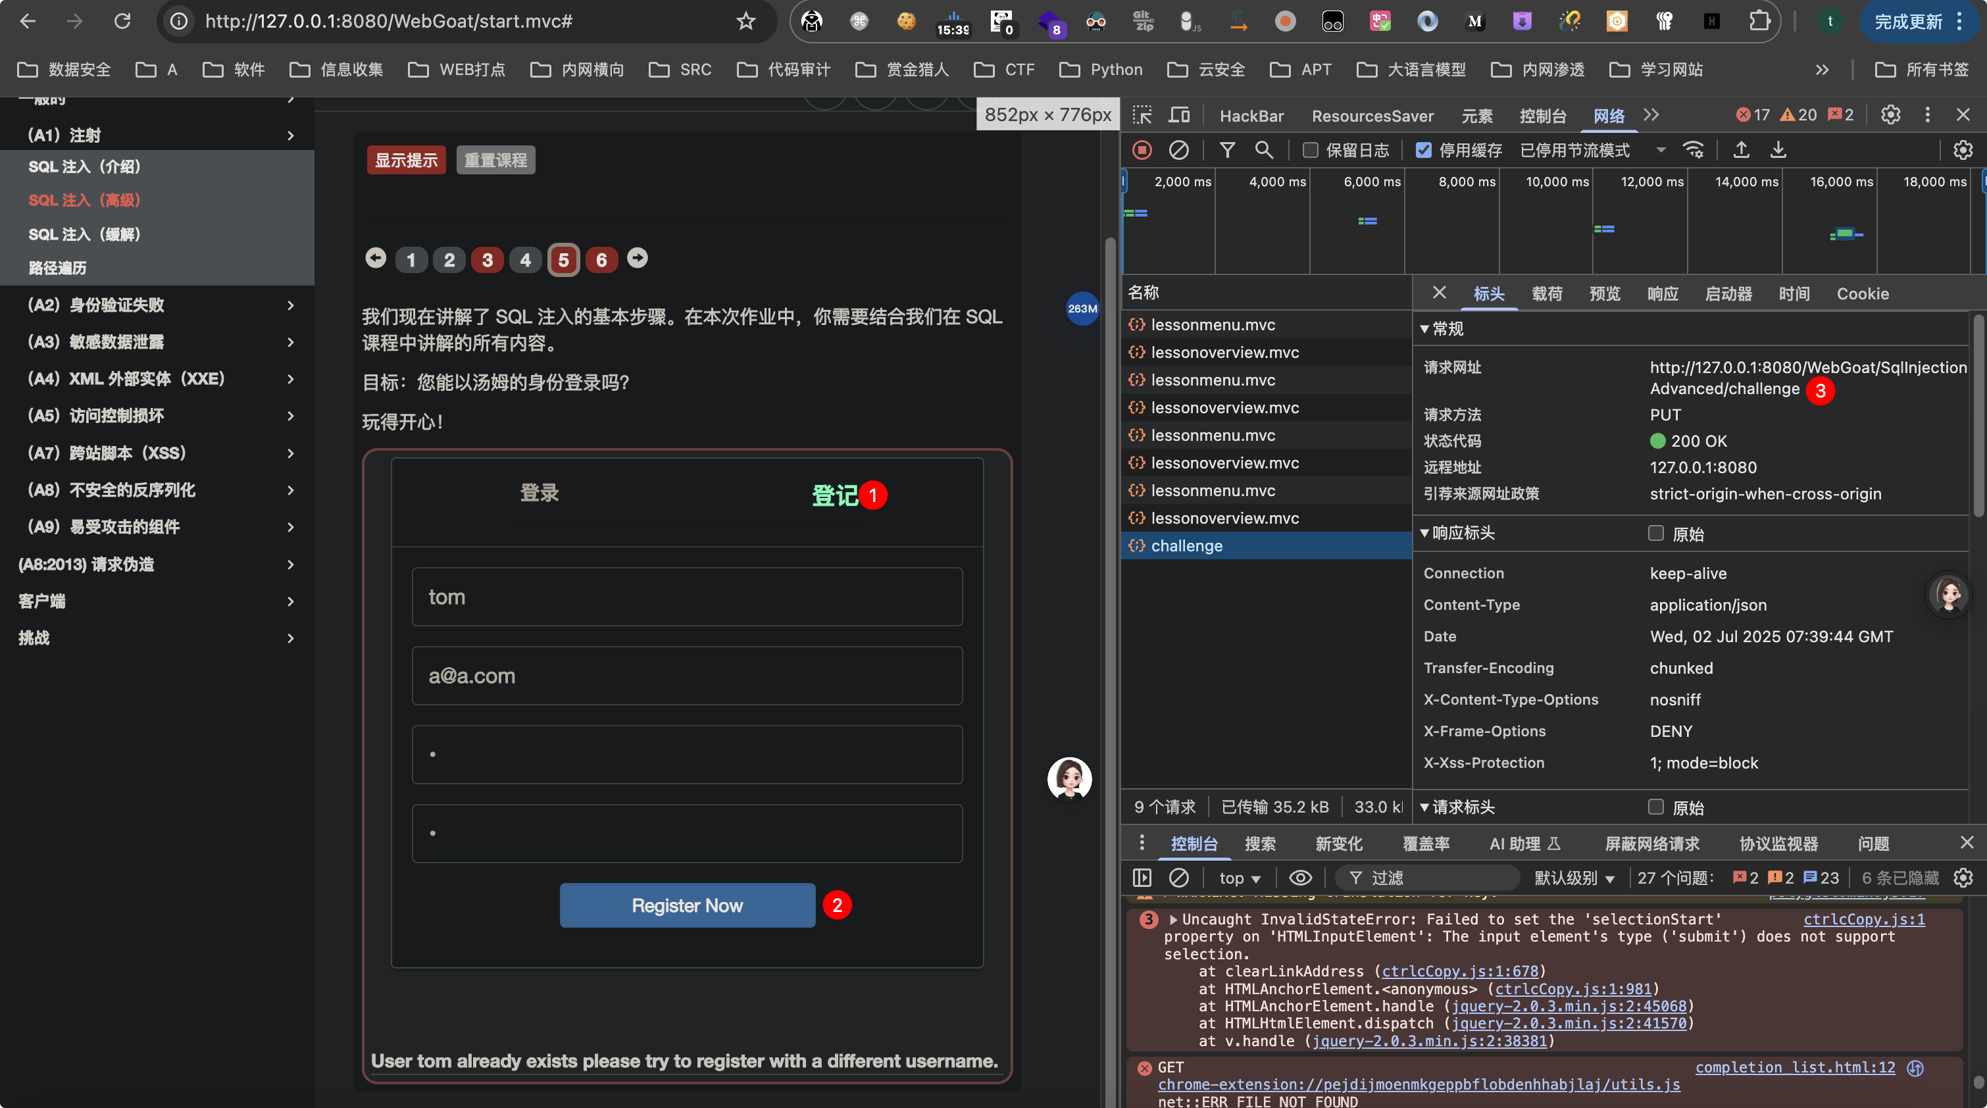Open the 已停用节流模式 throttling dropdown
Viewport: 1987px width, 1108px height.
(x=1592, y=151)
